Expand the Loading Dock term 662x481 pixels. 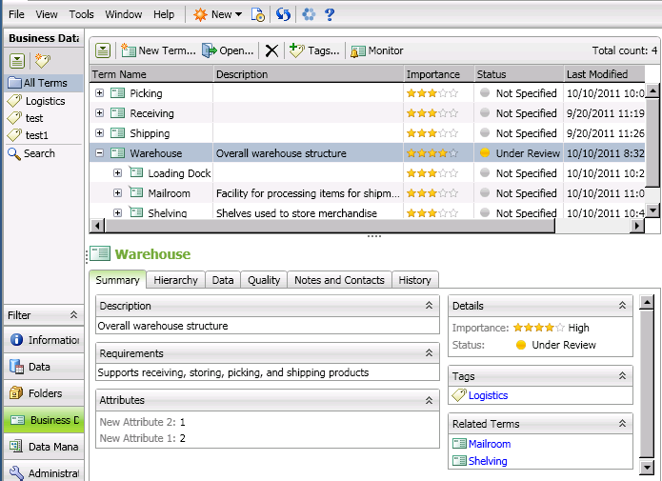[x=118, y=173]
